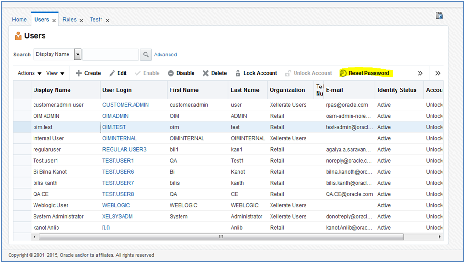Click the Reset Password button

click(364, 73)
